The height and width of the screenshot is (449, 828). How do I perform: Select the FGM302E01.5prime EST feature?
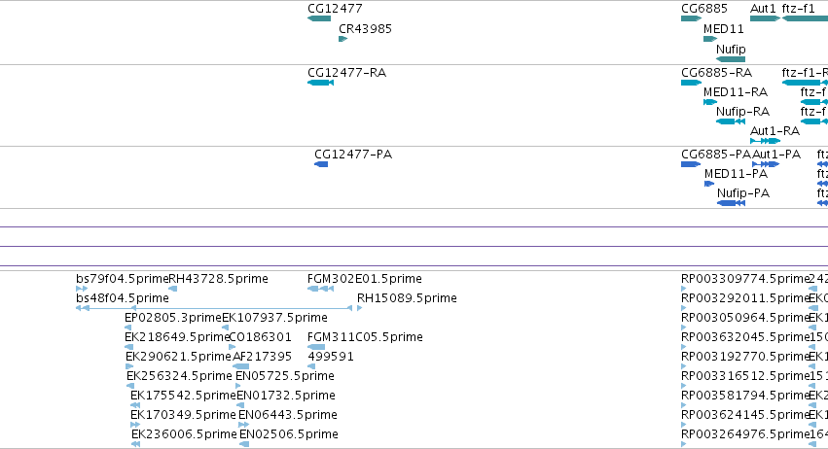320,289
